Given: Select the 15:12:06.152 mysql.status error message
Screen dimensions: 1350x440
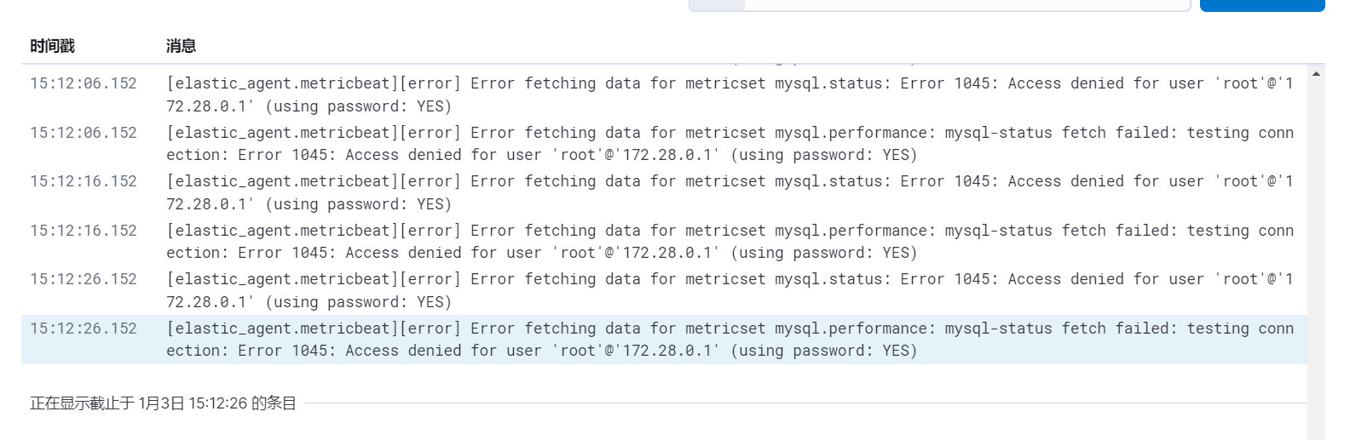Looking at the screenshot, I should point(730,94).
